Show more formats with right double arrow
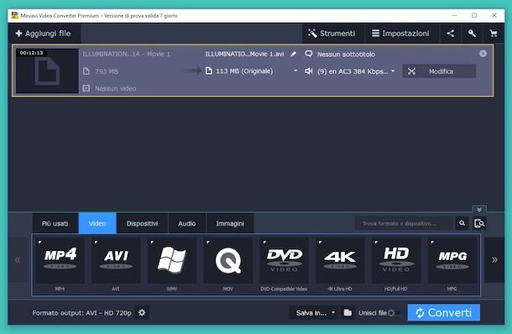This screenshot has height=334, width=512. [494, 260]
